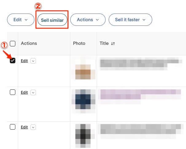186x149 pixels.
Task: Expand third listing's Edit chevron menu
Action: coord(33,127)
